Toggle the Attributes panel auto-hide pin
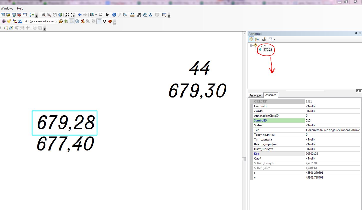 356,33
